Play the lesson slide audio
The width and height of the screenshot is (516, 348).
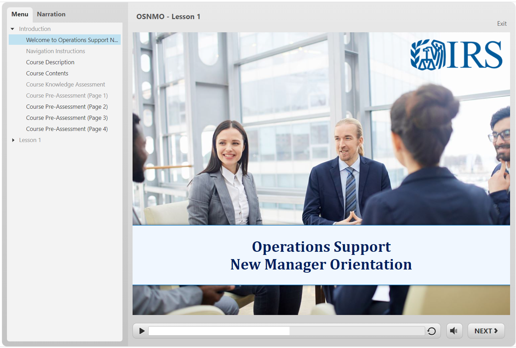142,331
